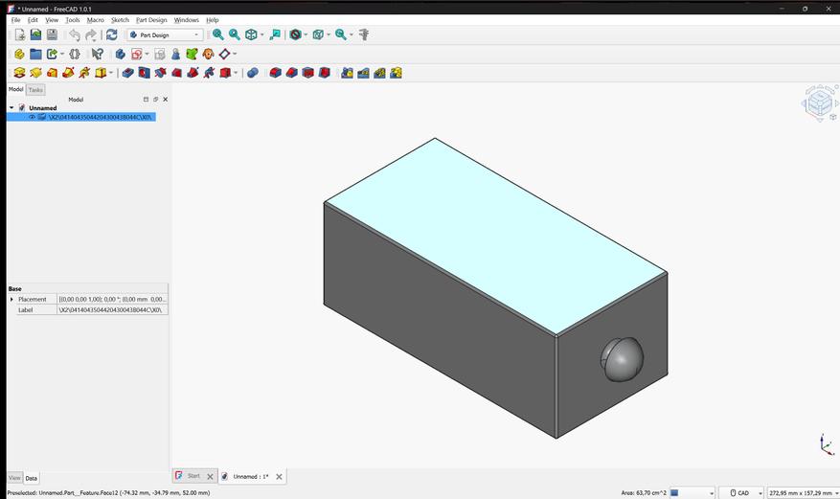This screenshot has width=840, height=499.
Task: Open the Sketch menu
Action: (x=120, y=20)
